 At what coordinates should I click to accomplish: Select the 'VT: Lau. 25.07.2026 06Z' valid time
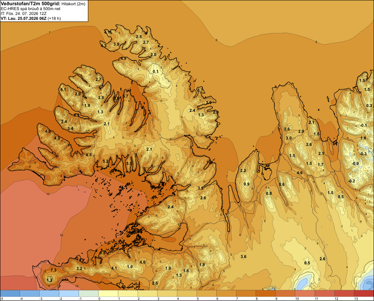pyautogui.click(x=24, y=18)
